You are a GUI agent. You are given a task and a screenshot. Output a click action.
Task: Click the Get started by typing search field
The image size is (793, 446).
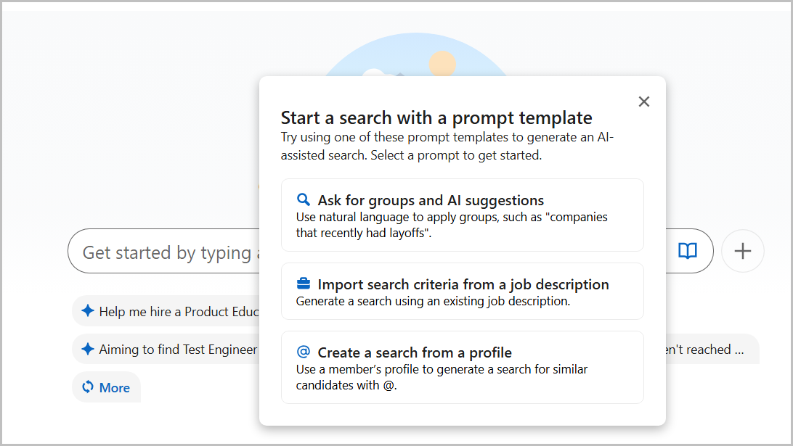164,251
